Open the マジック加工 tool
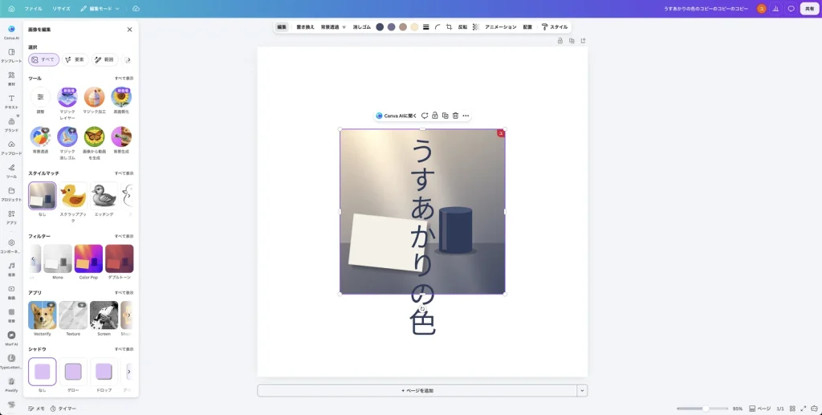822x415 pixels. (95, 100)
